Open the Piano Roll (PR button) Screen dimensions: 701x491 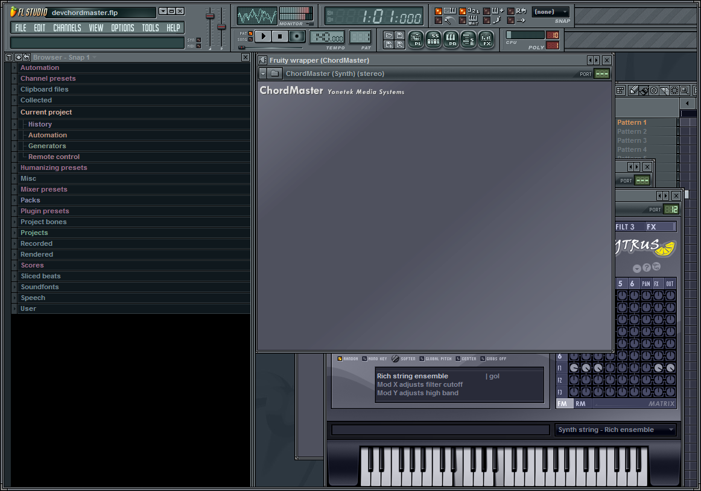point(451,40)
